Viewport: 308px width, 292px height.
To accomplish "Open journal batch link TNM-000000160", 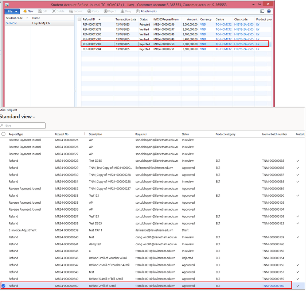I will (273, 286).
